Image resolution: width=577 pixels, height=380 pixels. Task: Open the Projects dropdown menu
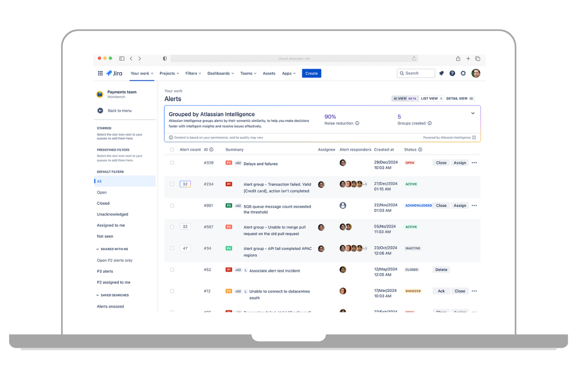tap(169, 74)
